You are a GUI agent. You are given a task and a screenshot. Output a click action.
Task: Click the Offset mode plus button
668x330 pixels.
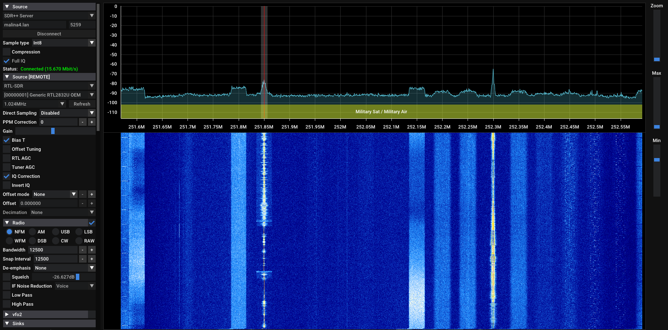[92, 194]
